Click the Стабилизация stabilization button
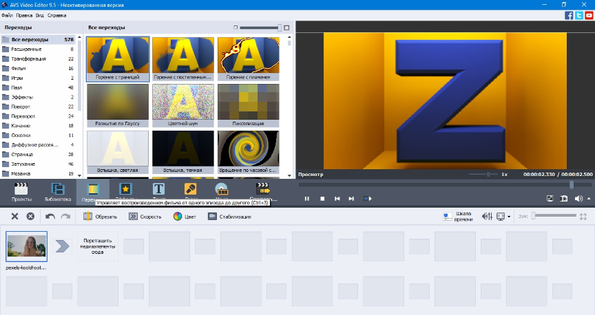Viewport: 595px width, 315px height. tap(229, 217)
